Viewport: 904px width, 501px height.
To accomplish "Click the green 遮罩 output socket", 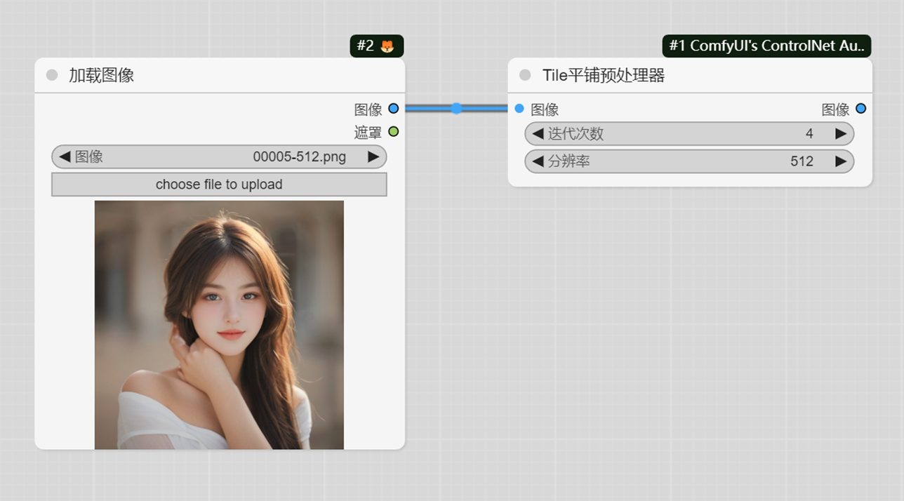I will [393, 131].
